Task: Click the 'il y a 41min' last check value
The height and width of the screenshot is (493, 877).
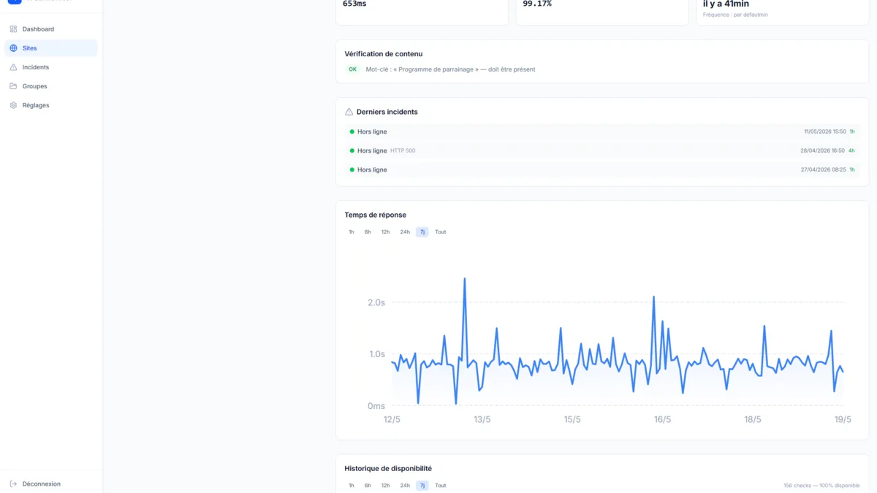Action: 726,4
